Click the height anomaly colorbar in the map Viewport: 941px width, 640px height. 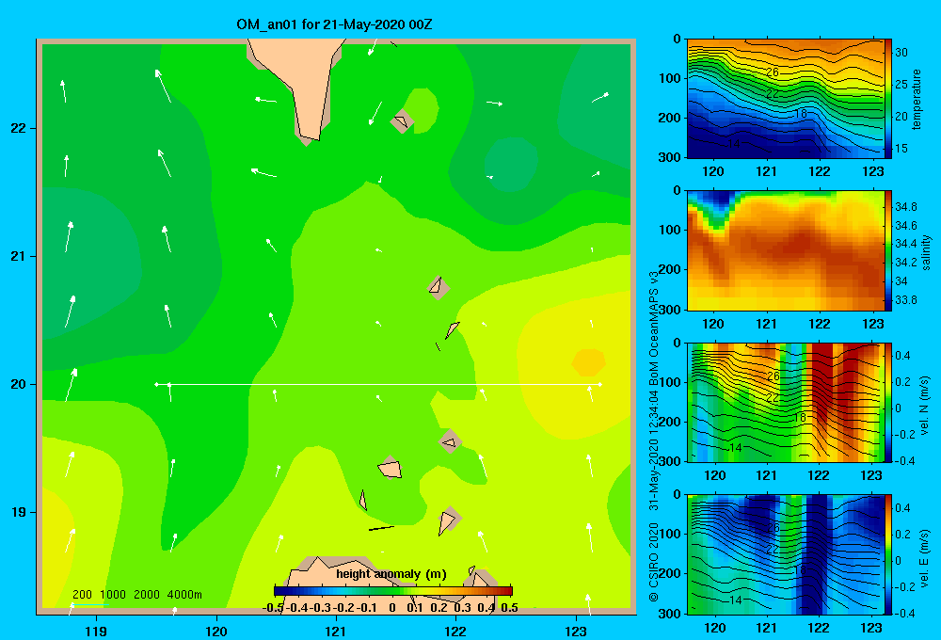pyautogui.click(x=393, y=591)
